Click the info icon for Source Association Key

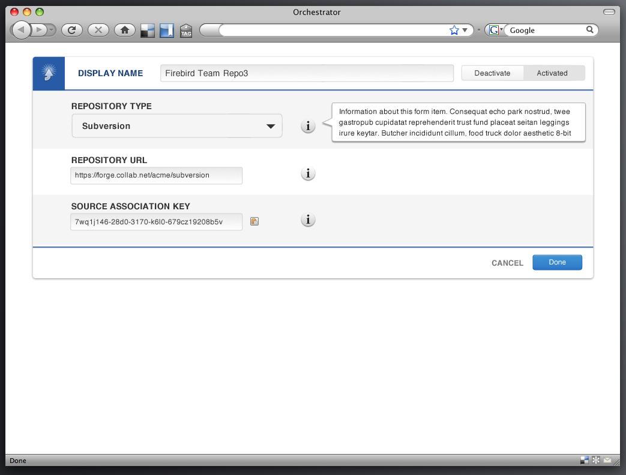point(308,220)
